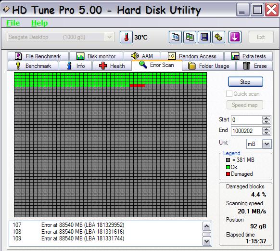Copy info to clipboard icon
The image size is (280, 251).
(x=175, y=37)
